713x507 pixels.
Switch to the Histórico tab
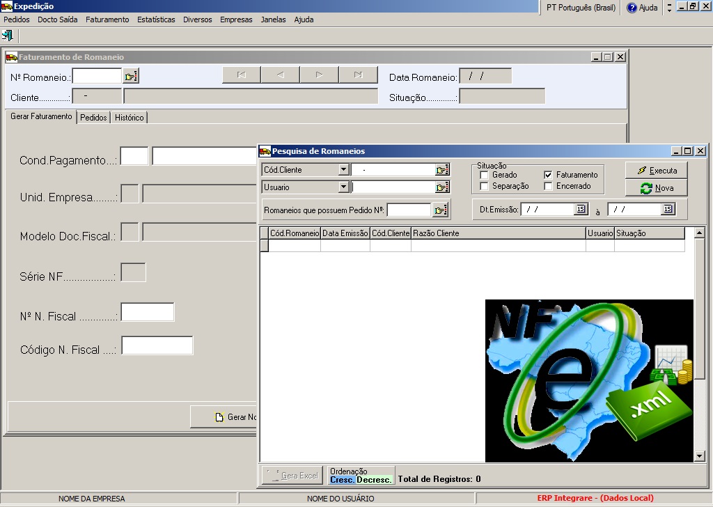tap(130, 118)
